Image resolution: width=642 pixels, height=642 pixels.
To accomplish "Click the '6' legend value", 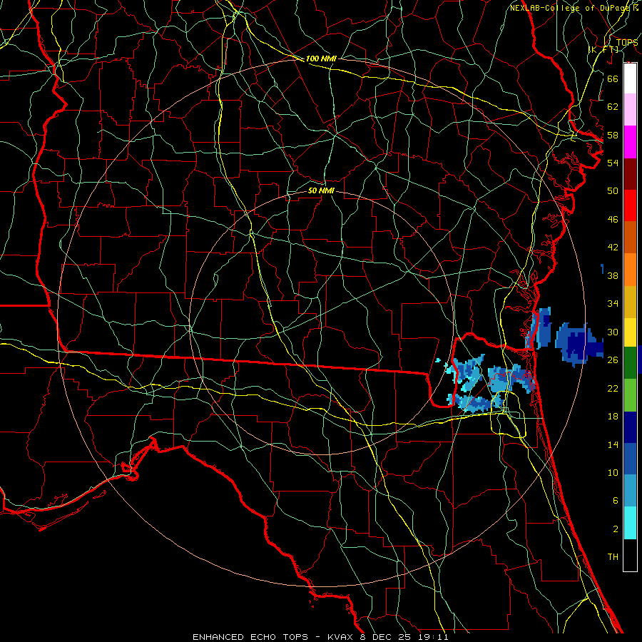I will tap(616, 500).
